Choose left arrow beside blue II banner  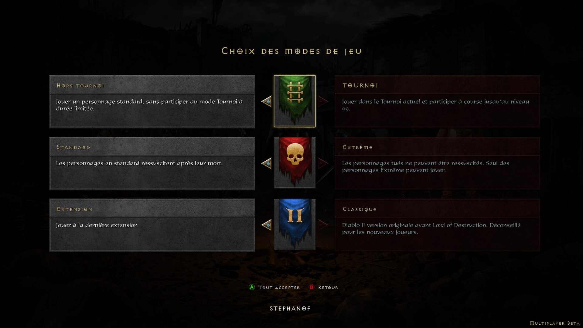pyautogui.click(x=266, y=225)
